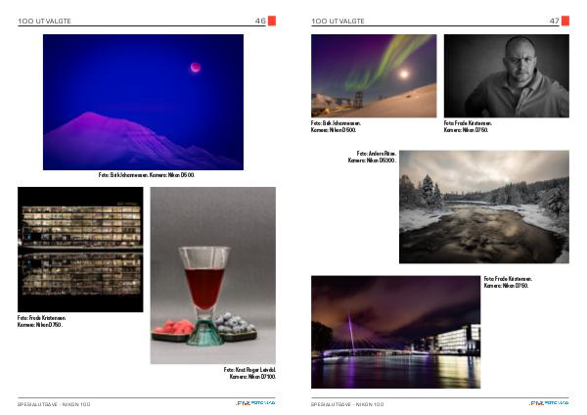The width and height of the screenshot is (587, 415).
Task: Click the Knut Roger Leivdal photo caption
Action: click(x=249, y=373)
